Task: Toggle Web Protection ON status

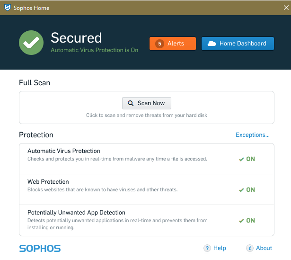Action: point(247,190)
